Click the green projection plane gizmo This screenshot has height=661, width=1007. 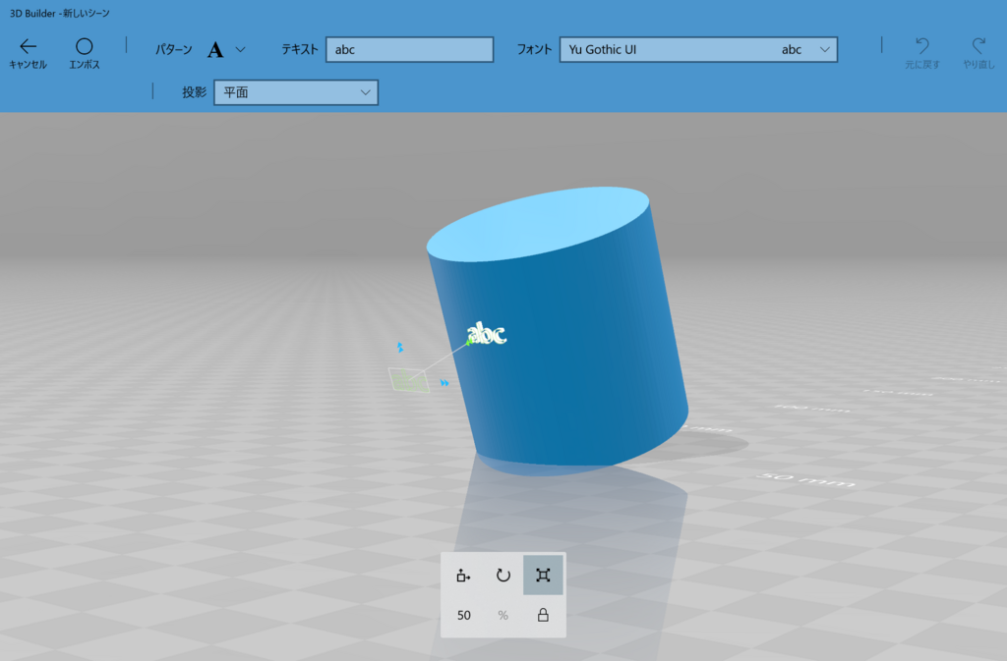click(x=409, y=379)
